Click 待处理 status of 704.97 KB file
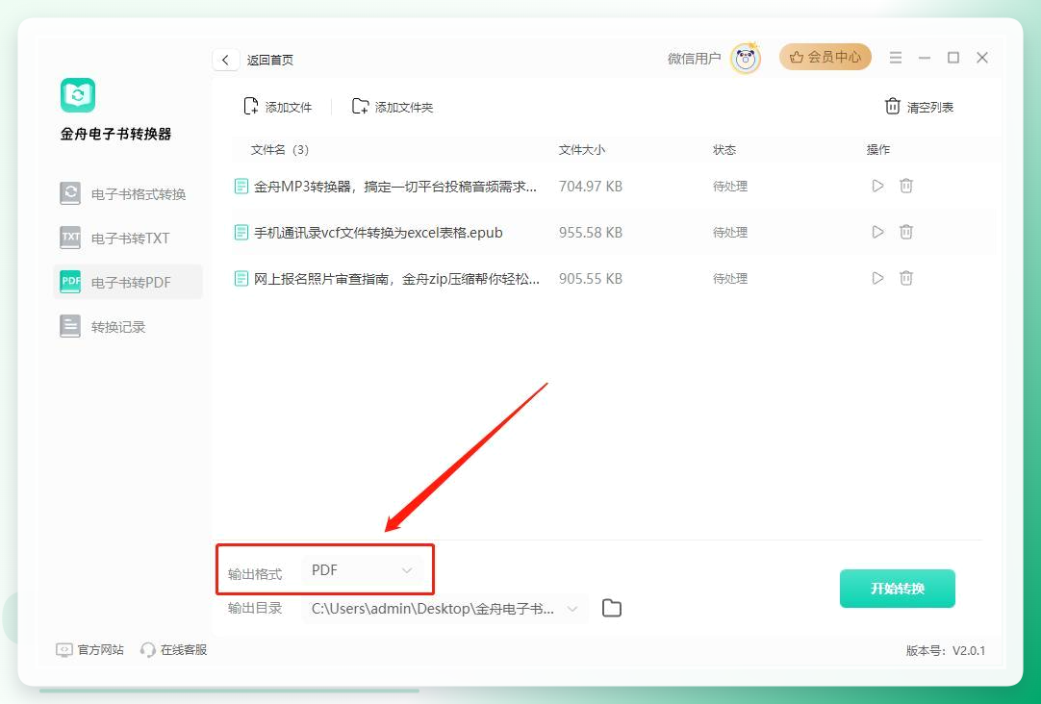1041x704 pixels. pos(730,187)
